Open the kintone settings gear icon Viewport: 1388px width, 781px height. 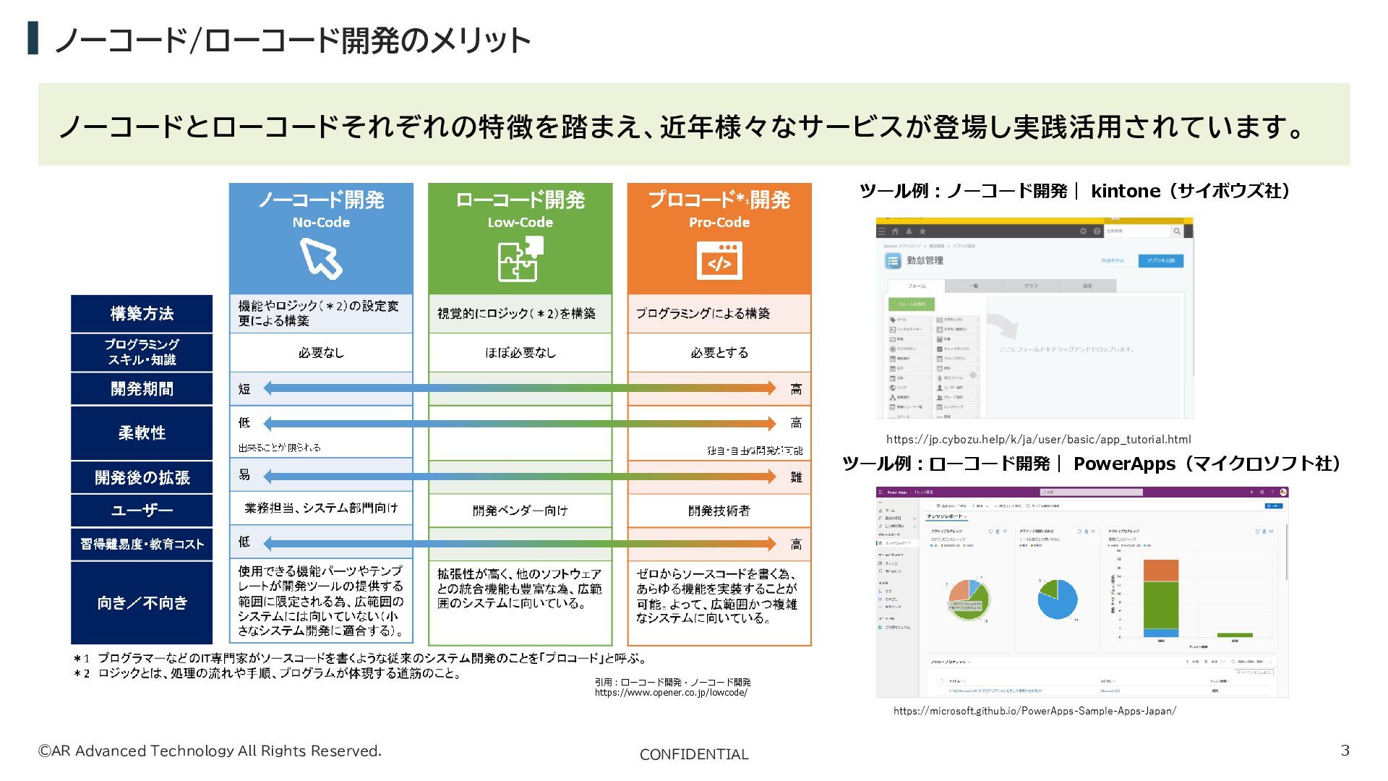coord(1083,231)
